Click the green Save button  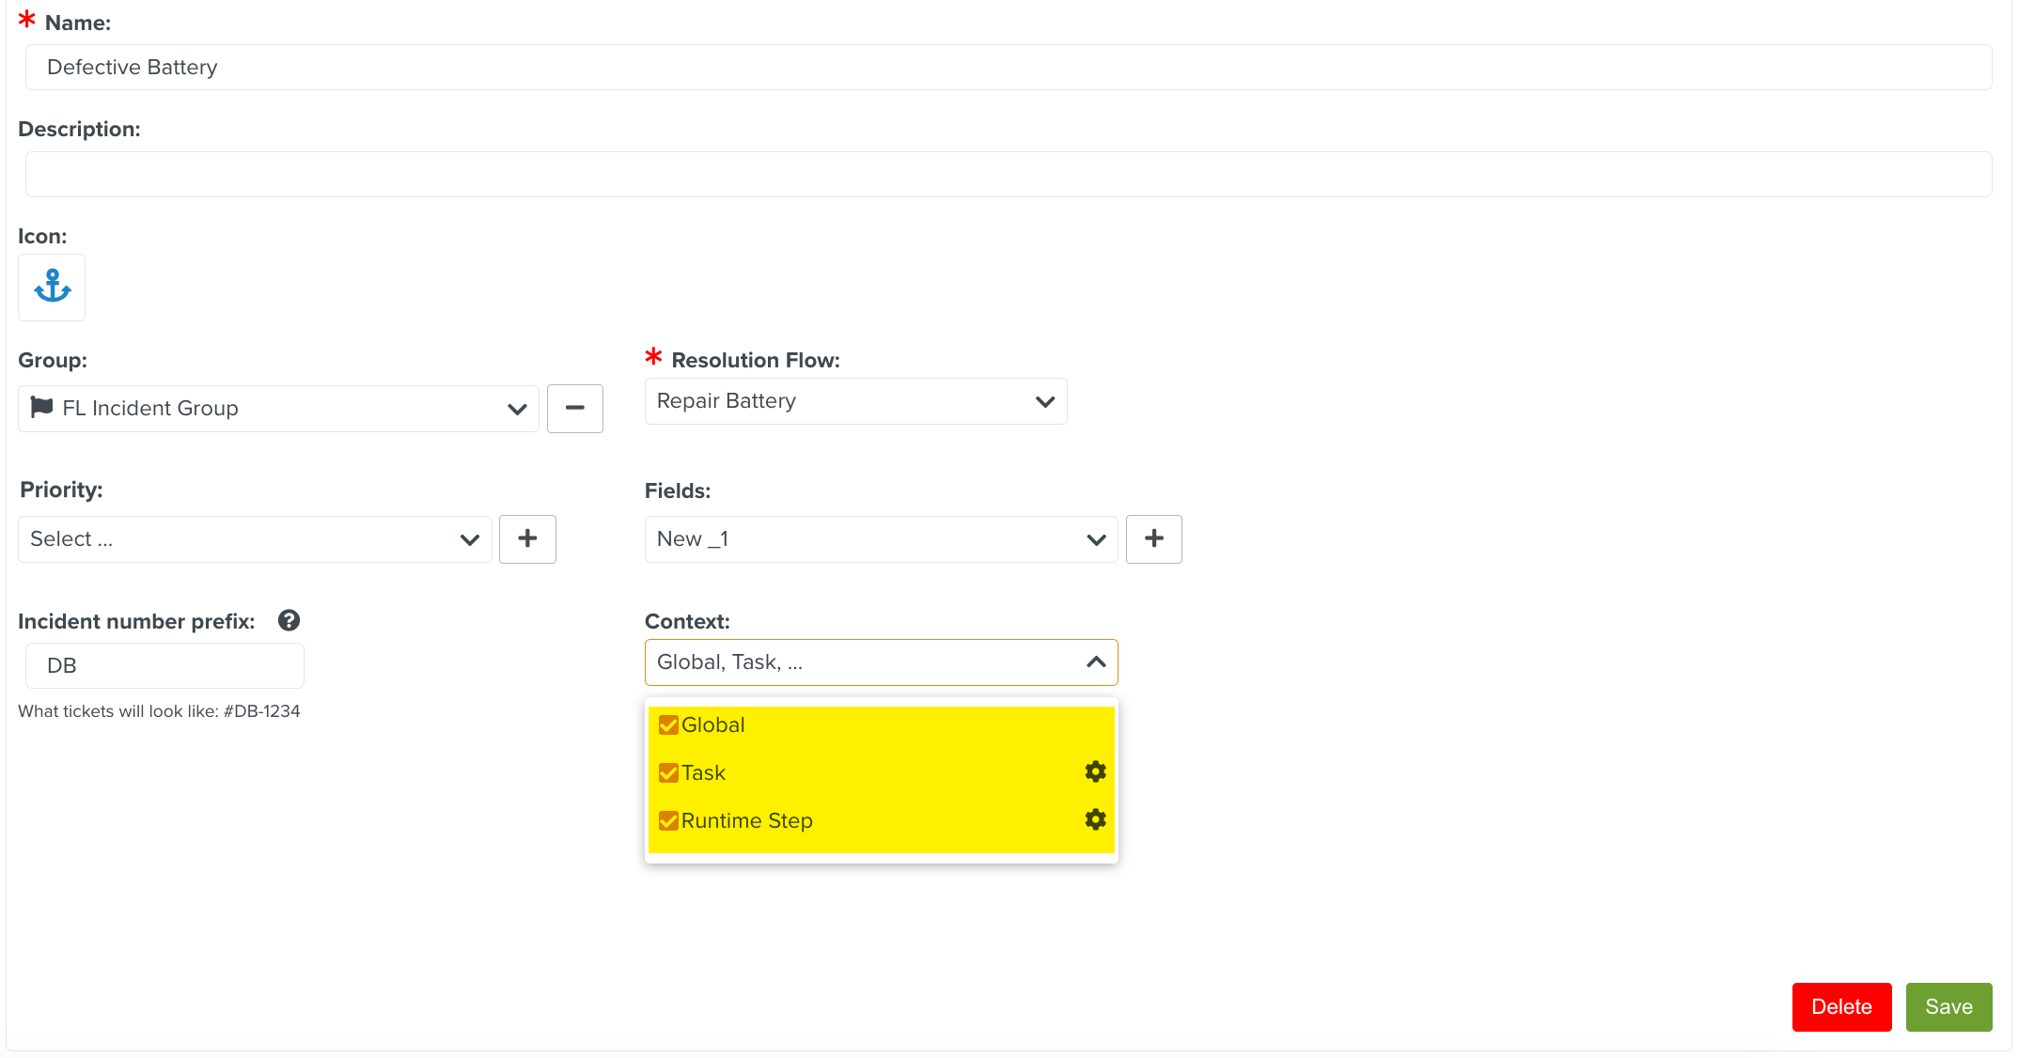pos(1948,1006)
